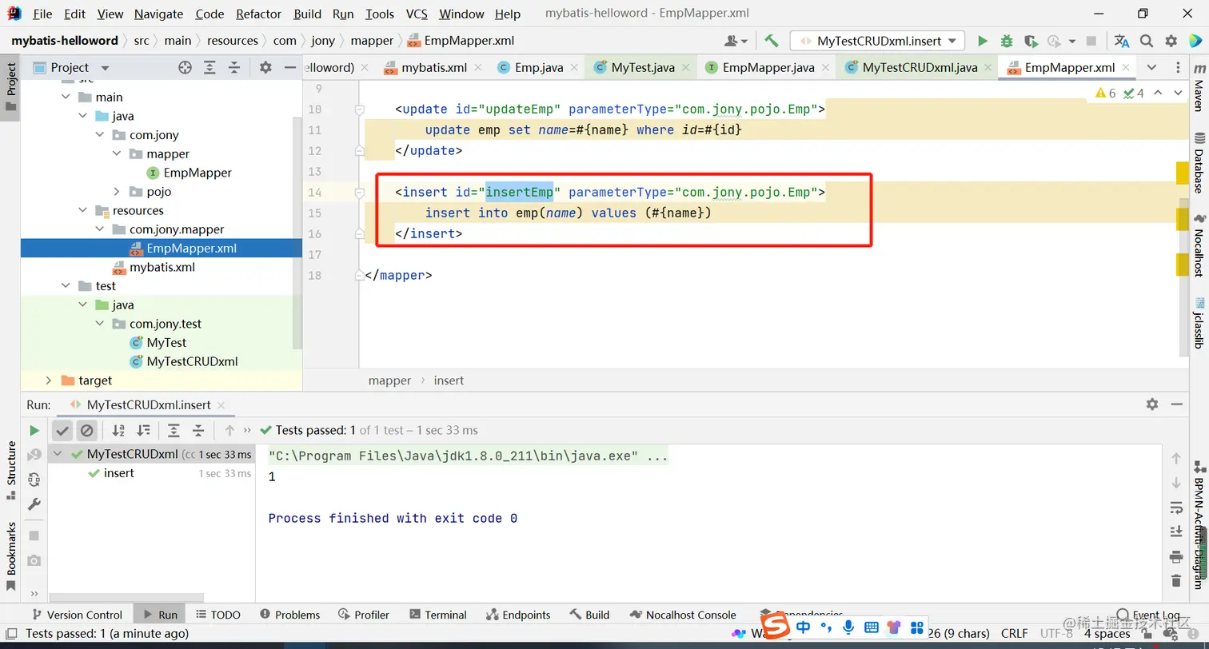The image size is (1209, 649).
Task: Print the console output
Action: click(1175, 556)
